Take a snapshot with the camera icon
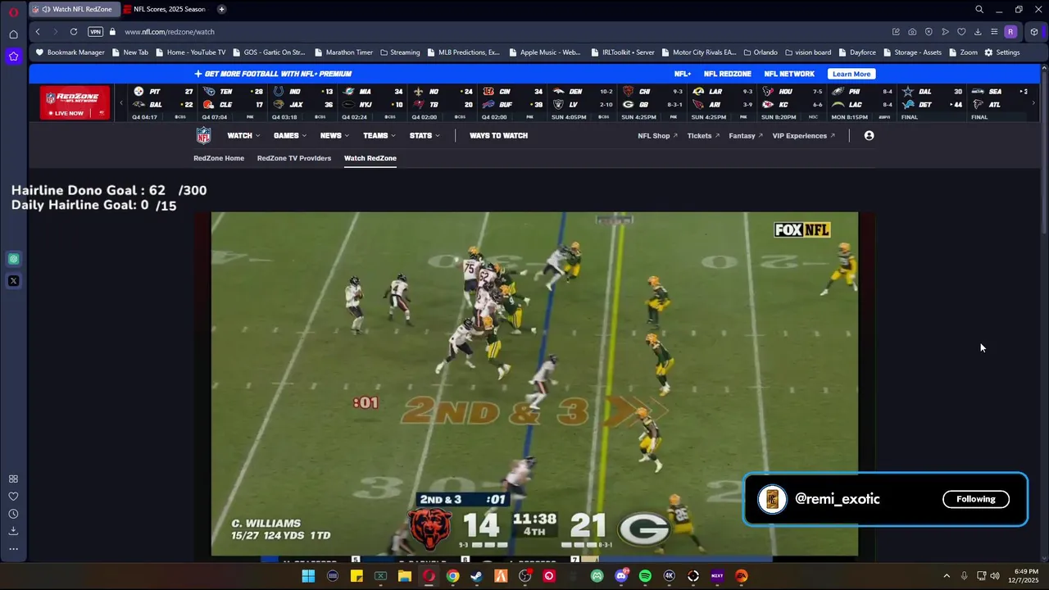This screenshot has height=590, width=1049. pos(912,32)
